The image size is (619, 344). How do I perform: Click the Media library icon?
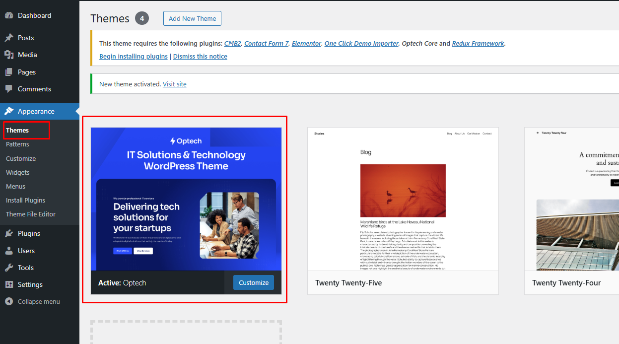click(x=9, y=55)
